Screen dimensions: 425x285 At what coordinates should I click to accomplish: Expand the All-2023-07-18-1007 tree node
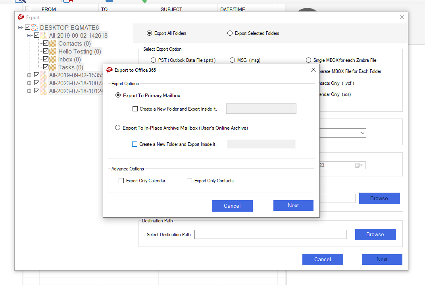pyautogui.click(x=29, y=83)
